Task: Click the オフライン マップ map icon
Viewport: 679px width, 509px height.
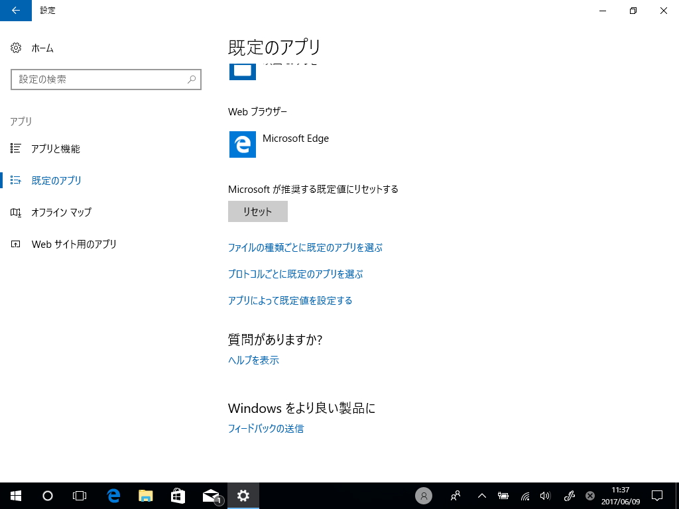Action: point(16,213)
